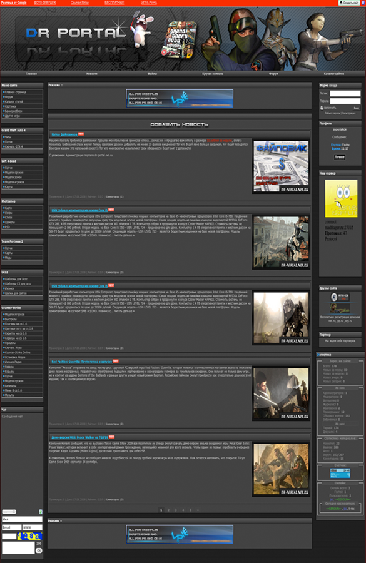366x563 pixels.
Task: Open Кисти under Photoshop menu
Action: [23, 208]
